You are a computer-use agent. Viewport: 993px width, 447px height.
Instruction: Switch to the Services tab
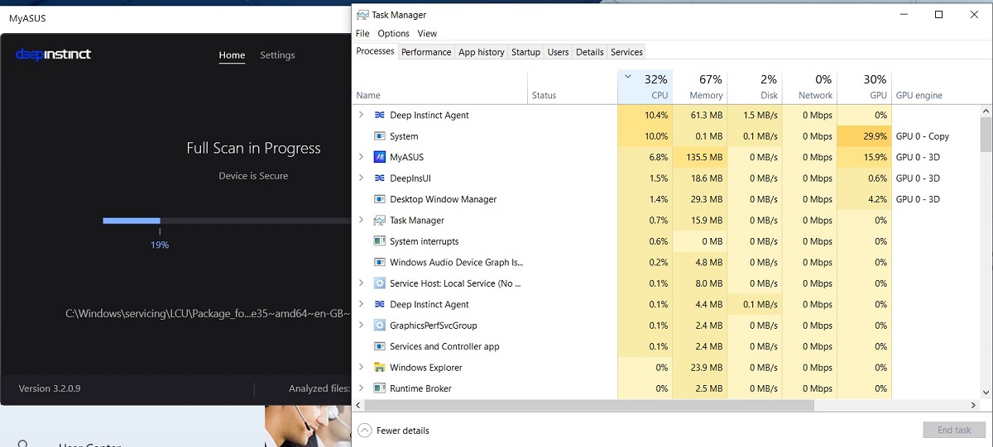(x=626, y=52)
